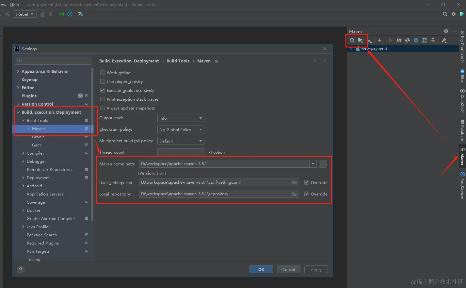Enable Always update snapshots checkbox
This screenshot has height=288, width=466.
(103, 108)
